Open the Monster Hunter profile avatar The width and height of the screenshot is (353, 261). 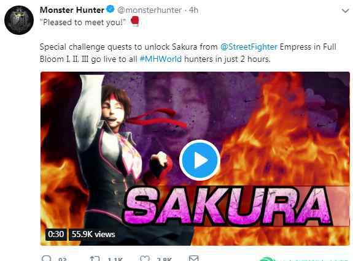pos(19,20)
